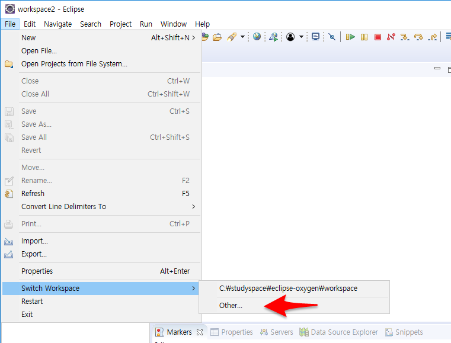Expand the New submenu
This screenshot has width=451, height=343.
click(101, 38)
